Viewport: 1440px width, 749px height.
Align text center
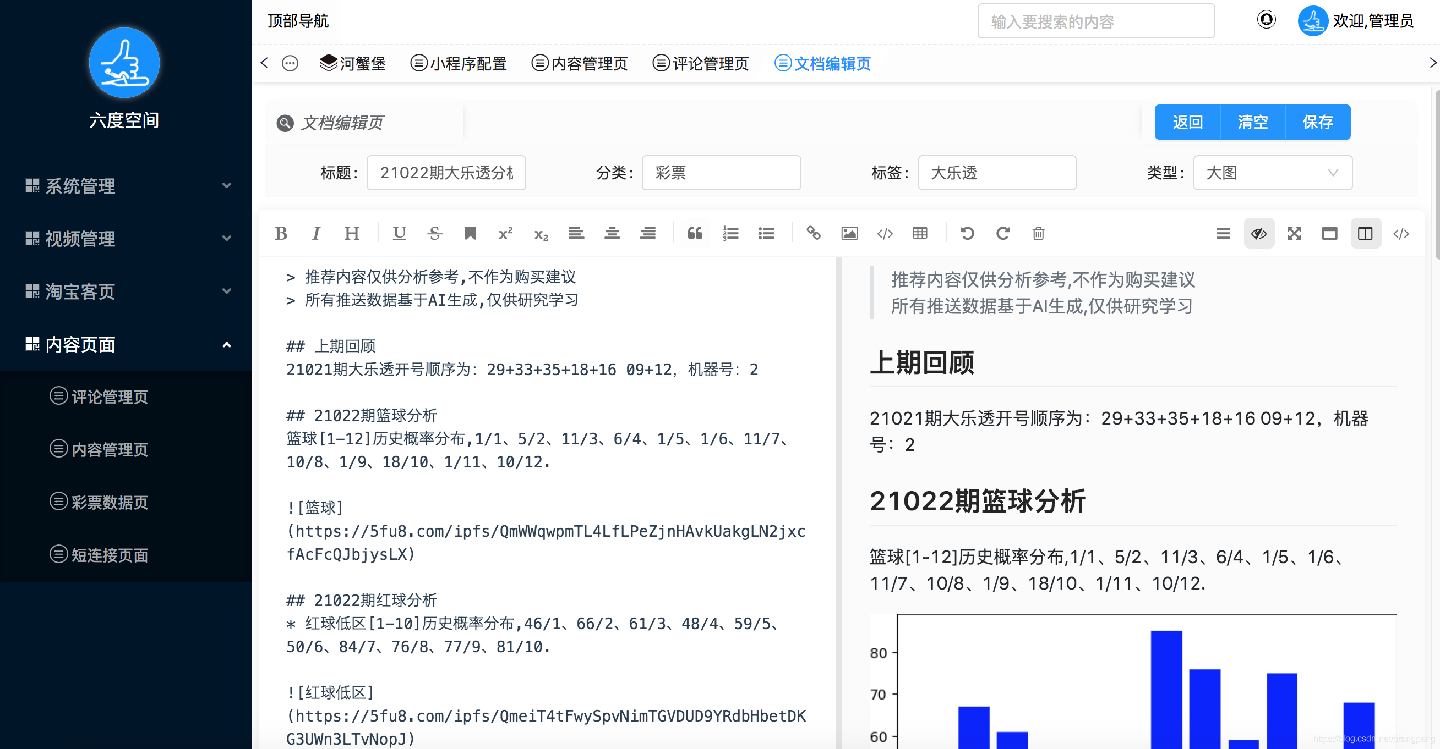612,234
